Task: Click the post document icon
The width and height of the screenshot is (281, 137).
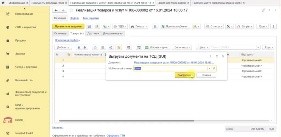Action: point(97,26)
